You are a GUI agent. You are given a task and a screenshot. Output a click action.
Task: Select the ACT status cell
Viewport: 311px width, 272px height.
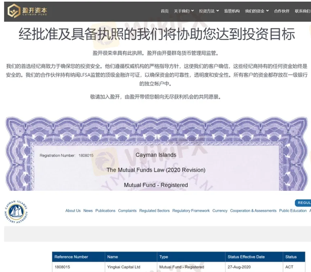294,267
